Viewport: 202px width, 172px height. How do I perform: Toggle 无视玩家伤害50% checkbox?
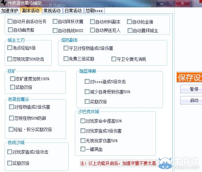[83, 140]
